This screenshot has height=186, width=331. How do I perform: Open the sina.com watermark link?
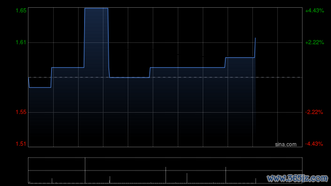point(285,145)
